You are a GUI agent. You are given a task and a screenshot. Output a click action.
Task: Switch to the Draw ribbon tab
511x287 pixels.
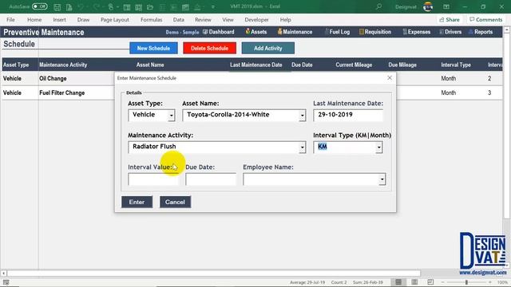pos(83,20)
